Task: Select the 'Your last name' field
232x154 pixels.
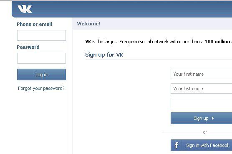Action: [202, 89]
